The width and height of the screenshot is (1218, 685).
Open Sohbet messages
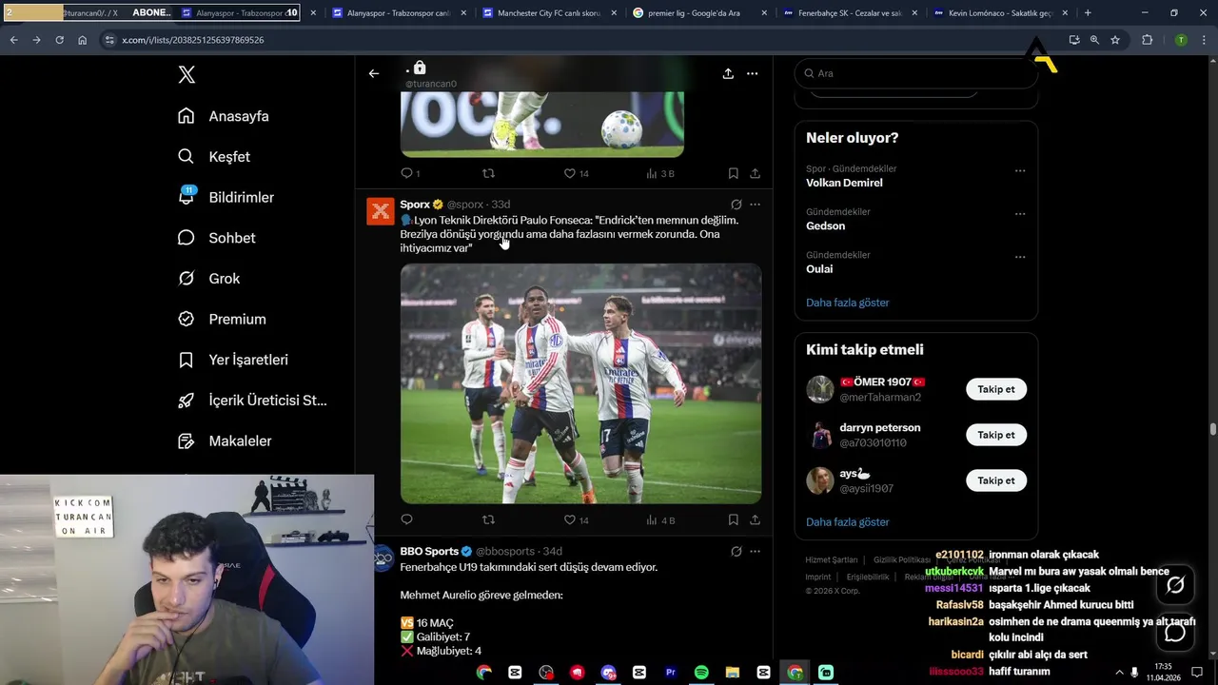click(x=216, y=238)
